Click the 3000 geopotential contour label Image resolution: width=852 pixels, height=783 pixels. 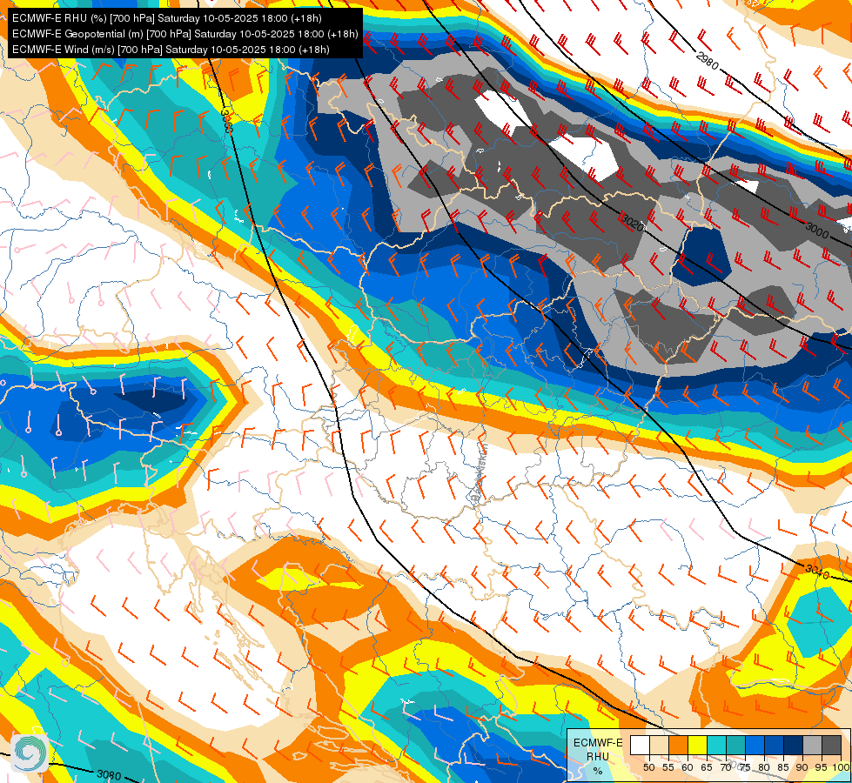click(x=816, y=231)
